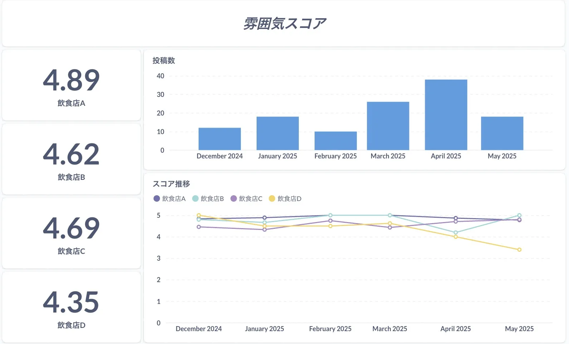The width and height of the screenshot is (569, 344).
Task: Click the January 2025 bar in 投稿数
Action: [x=277, y=133]
